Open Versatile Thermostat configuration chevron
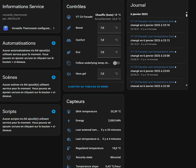196x168 pixels. (x=54, y=28)
